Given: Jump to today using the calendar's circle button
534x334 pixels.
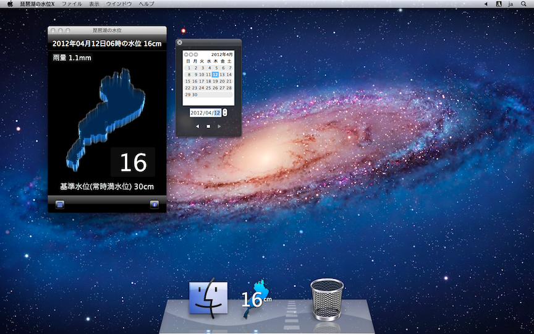Looking at the screenshot, I should [x=191, y=54].
